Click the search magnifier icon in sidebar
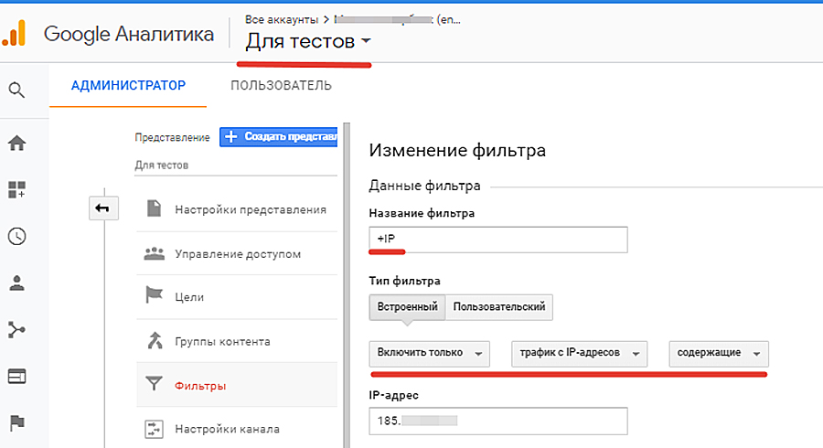The height and width of the screenshot is (448, 823). (x=16, y=90)
